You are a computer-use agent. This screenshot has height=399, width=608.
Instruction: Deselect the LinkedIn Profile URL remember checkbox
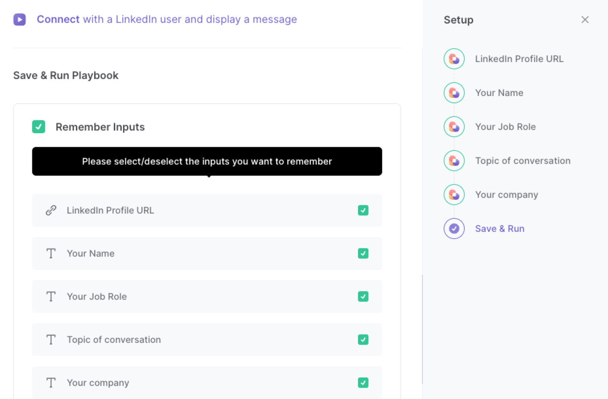coord(363,210)
